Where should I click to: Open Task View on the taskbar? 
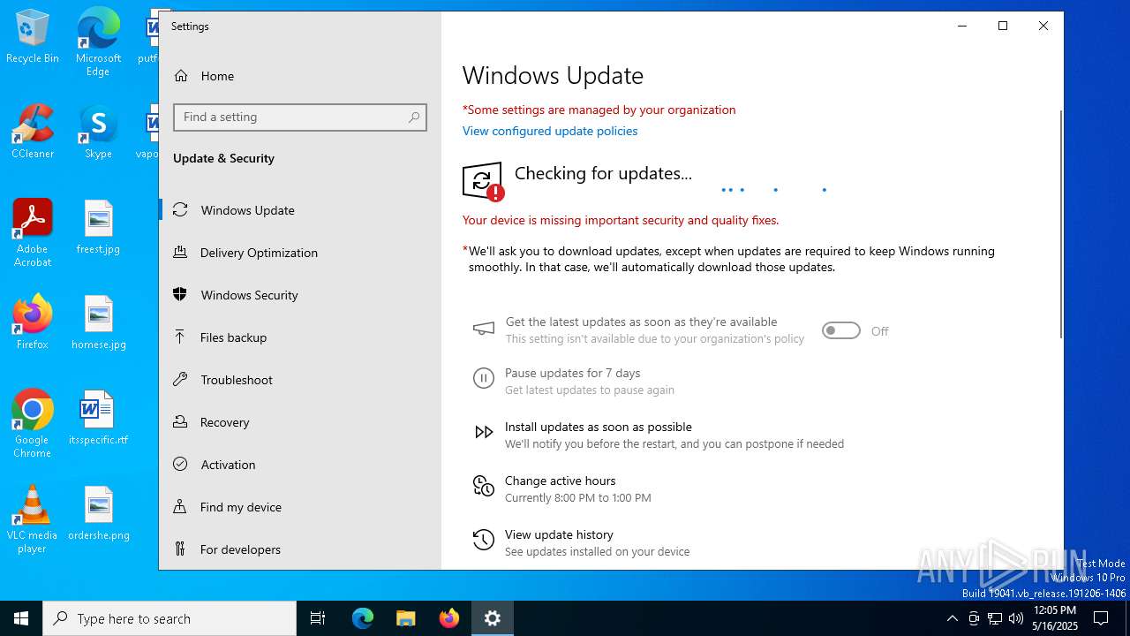[x=318, y=618]
